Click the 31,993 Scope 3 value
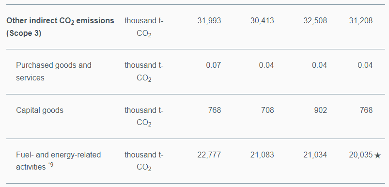The height and width of the screenshot is (187, 389). click(209, 20)
